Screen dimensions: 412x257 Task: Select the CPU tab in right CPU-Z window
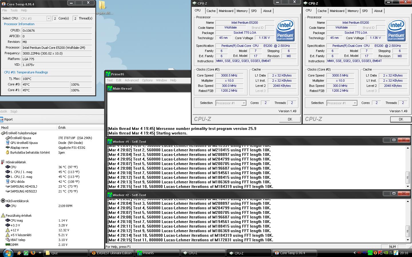pos(308,10)
